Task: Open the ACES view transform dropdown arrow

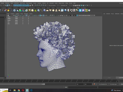Action: (94, 15)
